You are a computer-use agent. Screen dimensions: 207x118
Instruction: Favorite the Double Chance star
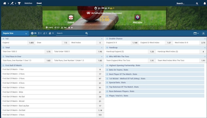(107, 39)
